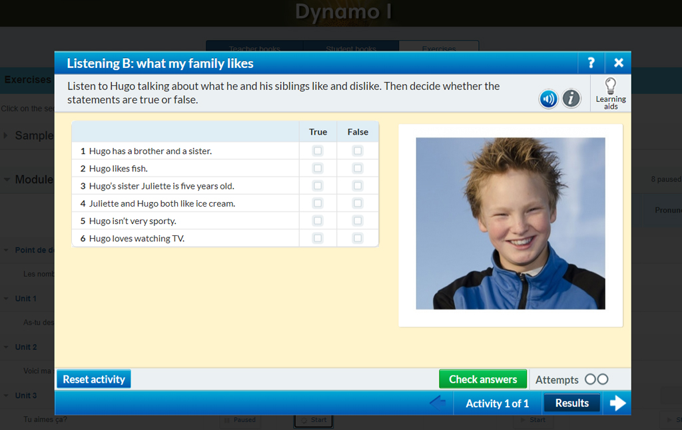The image size is (682, 430).
Task: Go to previous activity with left arrow
Action: (438, 403)
